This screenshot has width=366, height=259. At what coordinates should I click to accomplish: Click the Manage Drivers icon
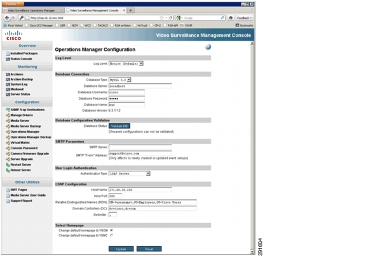click(8, 115)
